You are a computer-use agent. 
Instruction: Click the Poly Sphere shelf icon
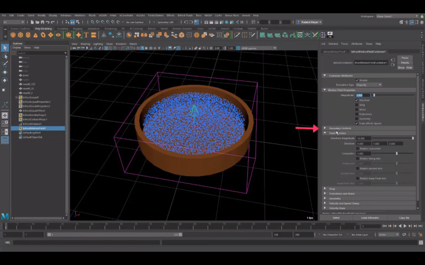(13, 35)
